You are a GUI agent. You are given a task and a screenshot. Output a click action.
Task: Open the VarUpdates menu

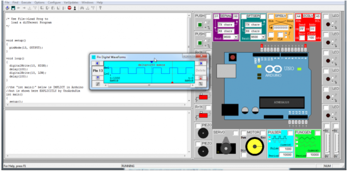[x=70, y=2]
